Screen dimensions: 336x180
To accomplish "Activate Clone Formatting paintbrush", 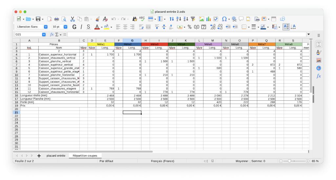I will point(98,19).
